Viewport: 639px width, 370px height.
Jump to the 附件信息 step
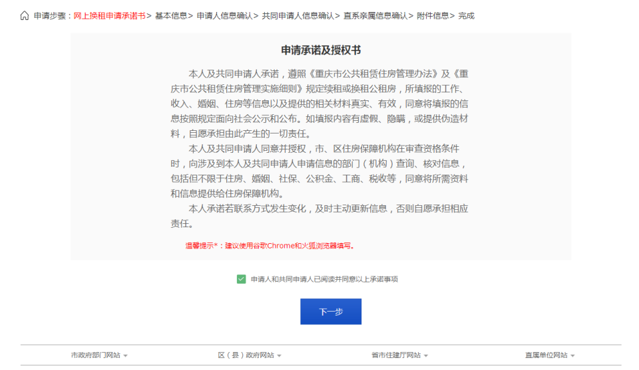[433, 16]
